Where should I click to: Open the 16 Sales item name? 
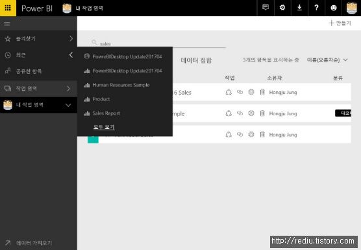(x=182, y=92)
